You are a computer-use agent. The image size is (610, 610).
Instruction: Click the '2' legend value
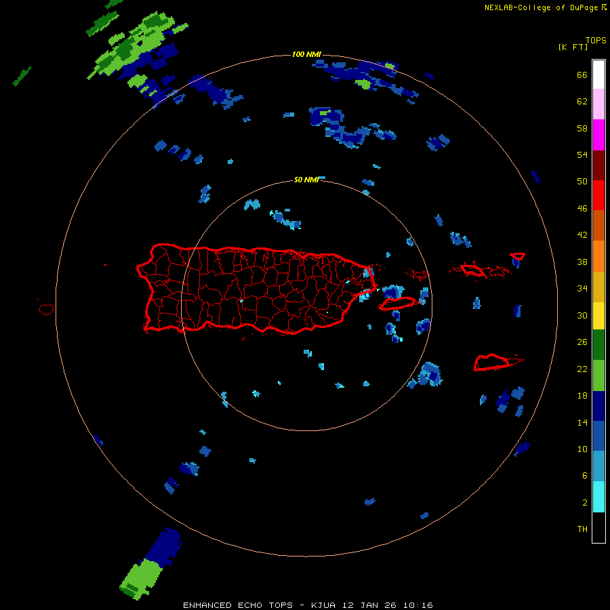tap(585, 503)
